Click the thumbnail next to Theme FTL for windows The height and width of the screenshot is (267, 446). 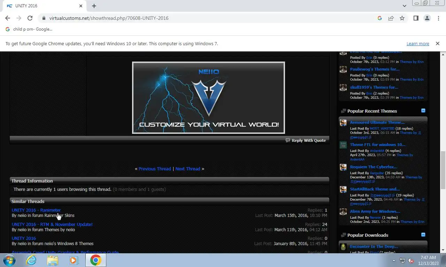pyautogui.click(x=343, y=145)
